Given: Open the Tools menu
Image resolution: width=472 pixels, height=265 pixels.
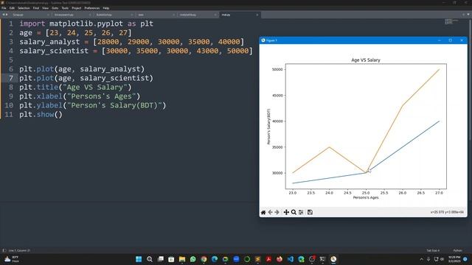Looking at the screenshot, I should pos(65,8).
